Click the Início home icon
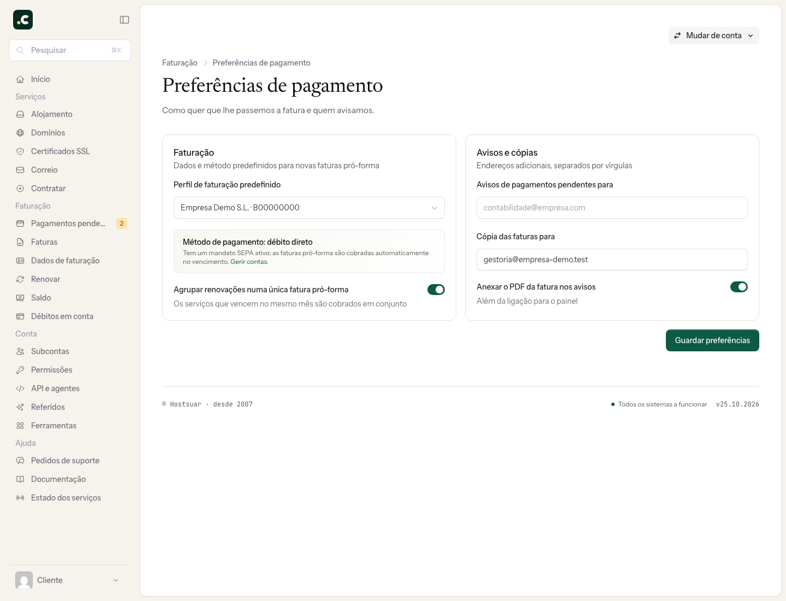Viewport: 786px width, 601px height. coord(20,79)
